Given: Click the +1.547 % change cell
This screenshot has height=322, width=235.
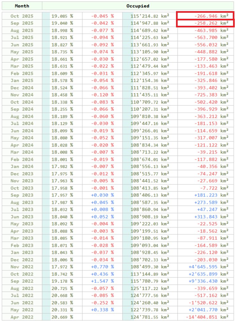Looking at the screenshot, I should point(102,281).
